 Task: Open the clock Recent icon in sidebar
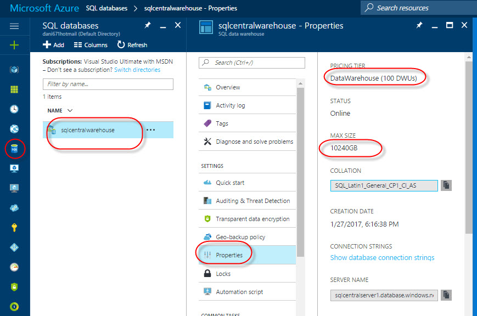14,109
